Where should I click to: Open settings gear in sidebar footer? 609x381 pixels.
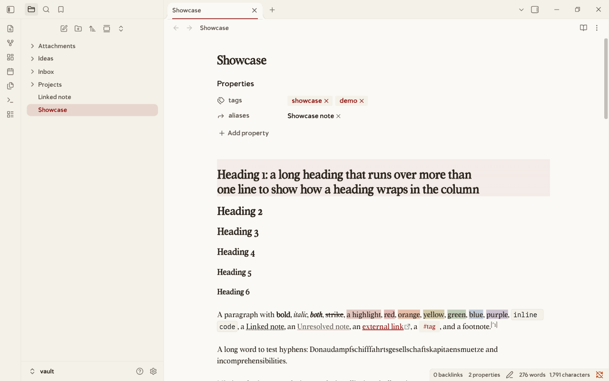[x=153, y=371]
